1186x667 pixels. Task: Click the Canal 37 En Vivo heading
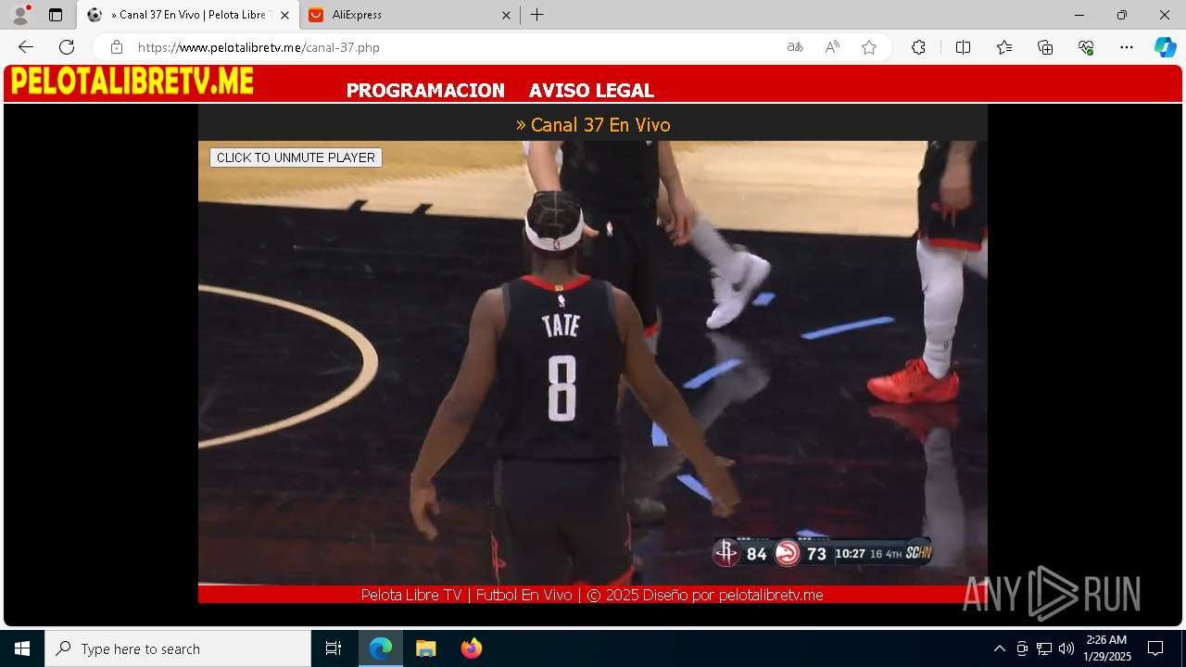point(593,124)
